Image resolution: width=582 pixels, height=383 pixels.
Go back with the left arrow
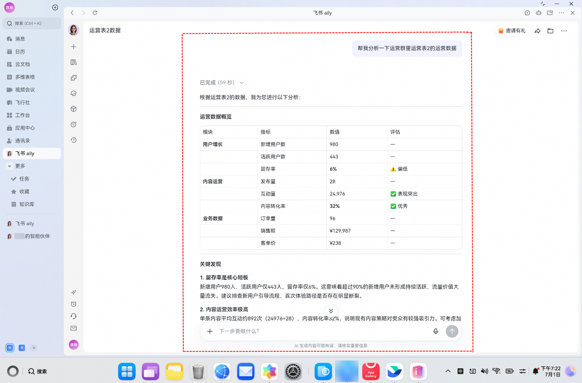click(72, 13)
